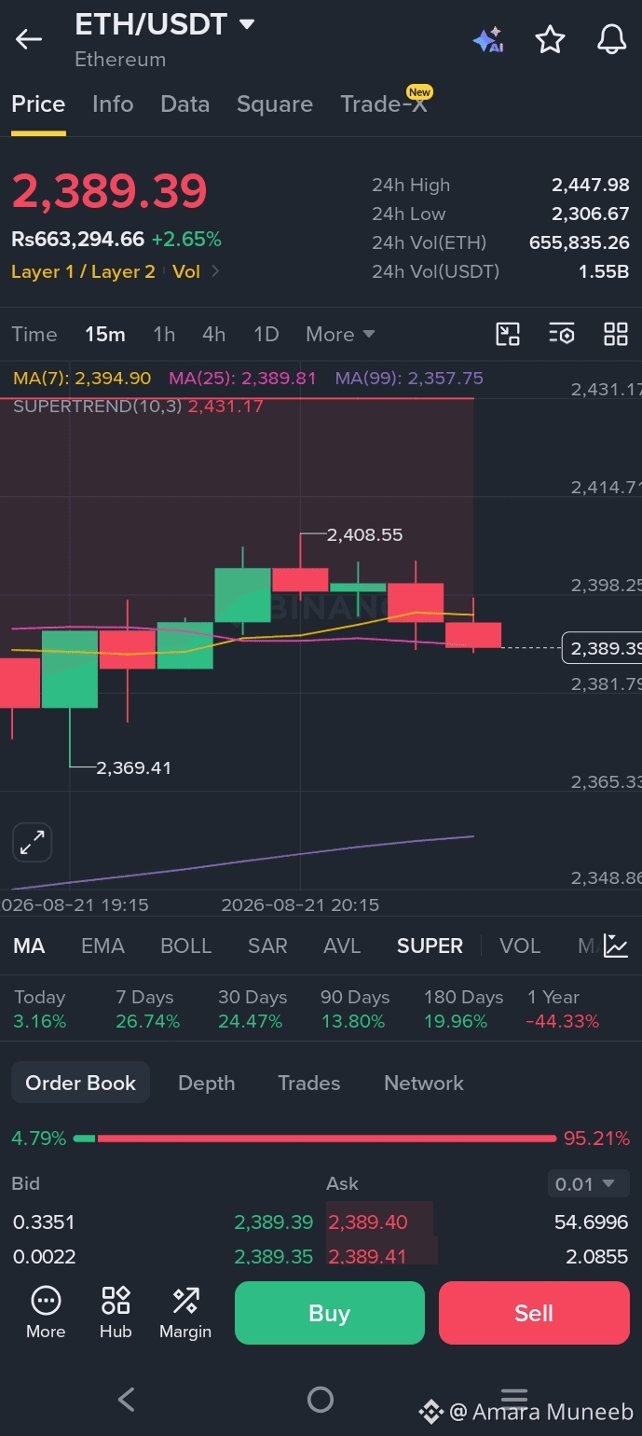The width and height of the screenshot is (642, 1436).
Task: Select bid price 2,389.35
Action: coord(273,1256)
